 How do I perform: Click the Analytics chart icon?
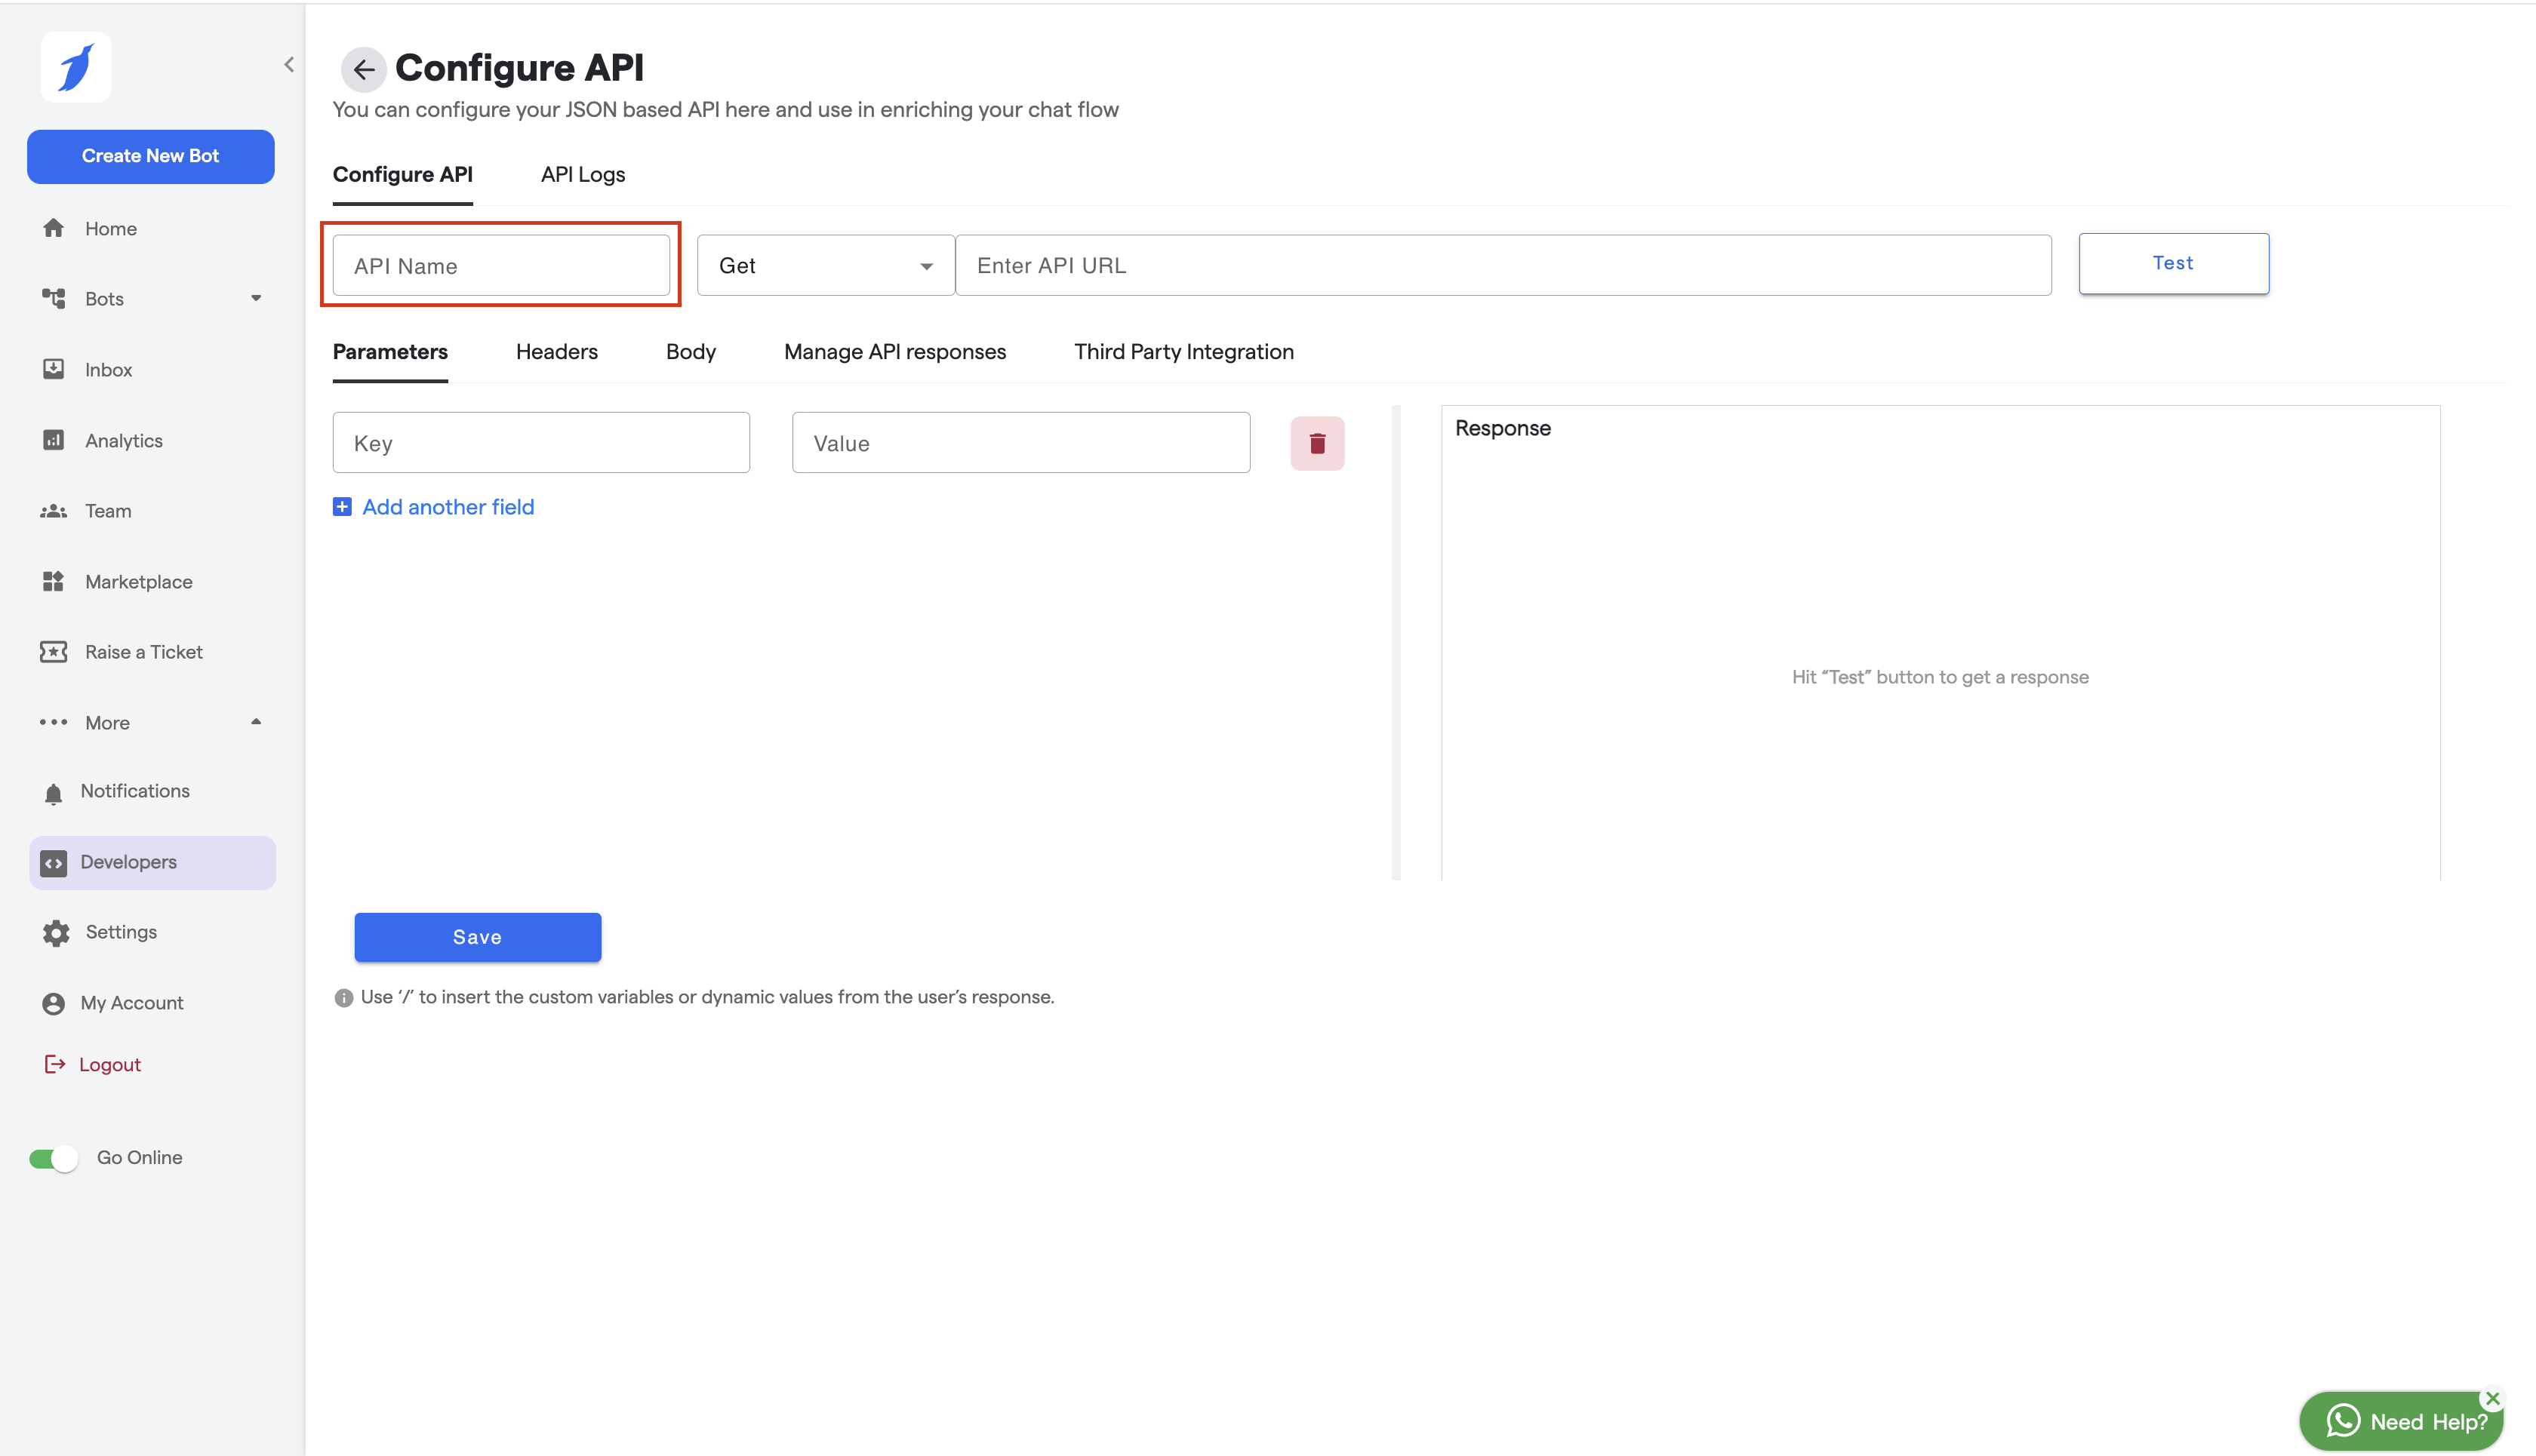click(x=54, y=440)
